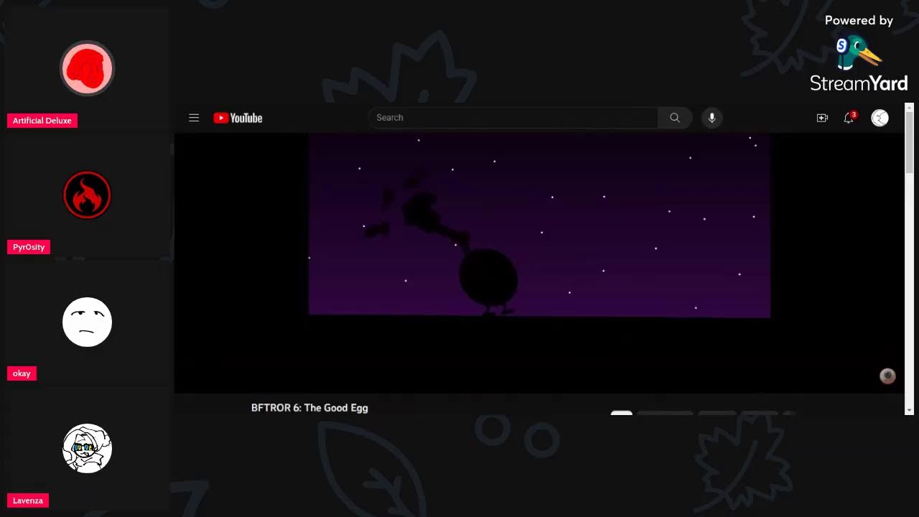Open the notifications bell

point(849,117)
